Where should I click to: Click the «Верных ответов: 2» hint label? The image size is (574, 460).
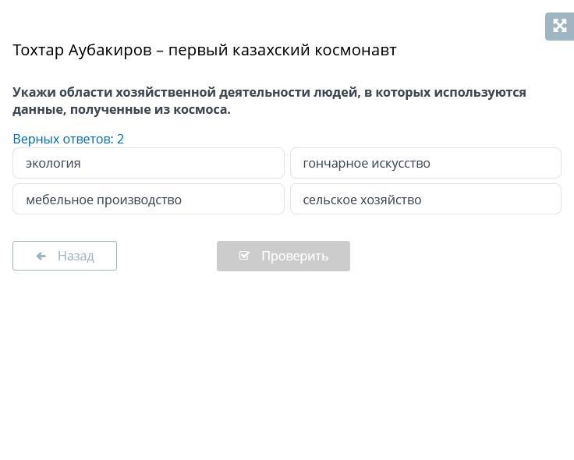pos(68,139)
